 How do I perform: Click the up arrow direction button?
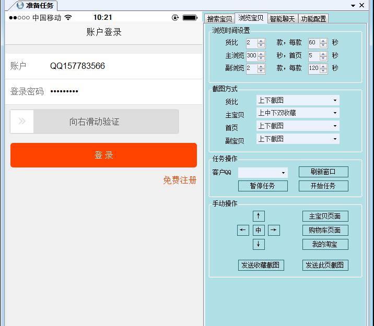pyautogui.click(x=259, y=216)
